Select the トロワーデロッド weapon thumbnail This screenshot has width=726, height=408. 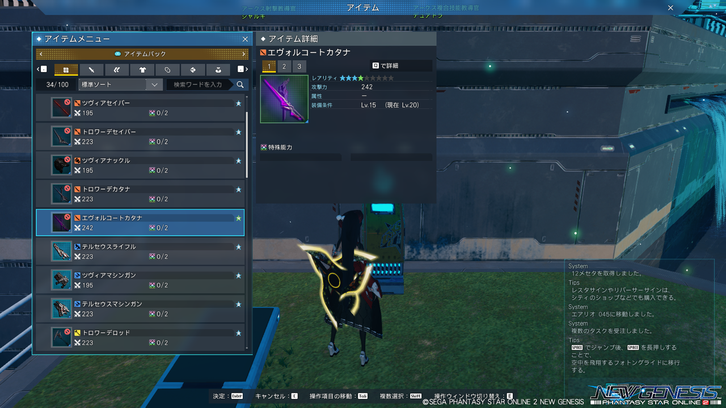[61, 338]
